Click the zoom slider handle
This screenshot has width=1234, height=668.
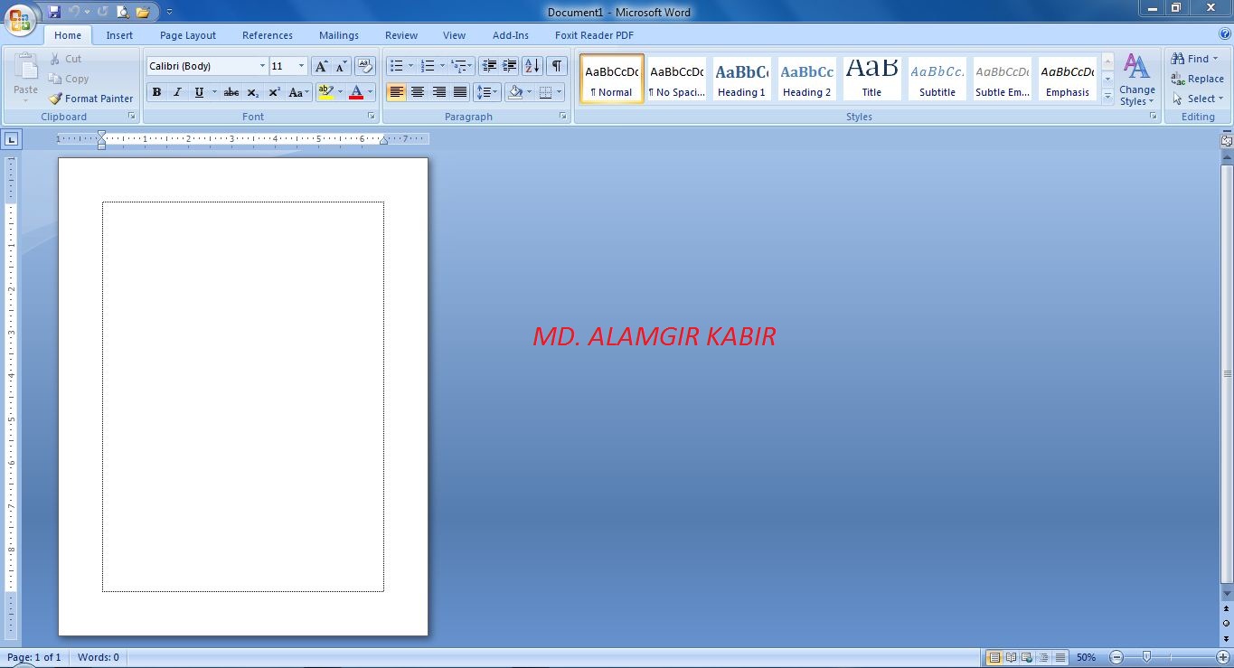[1147, 657]
